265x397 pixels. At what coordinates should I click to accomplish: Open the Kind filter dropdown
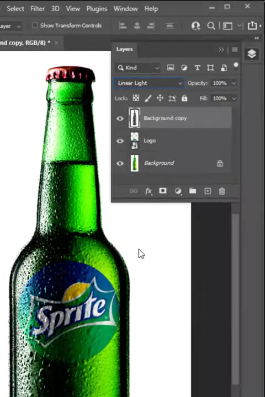[138, 68]
